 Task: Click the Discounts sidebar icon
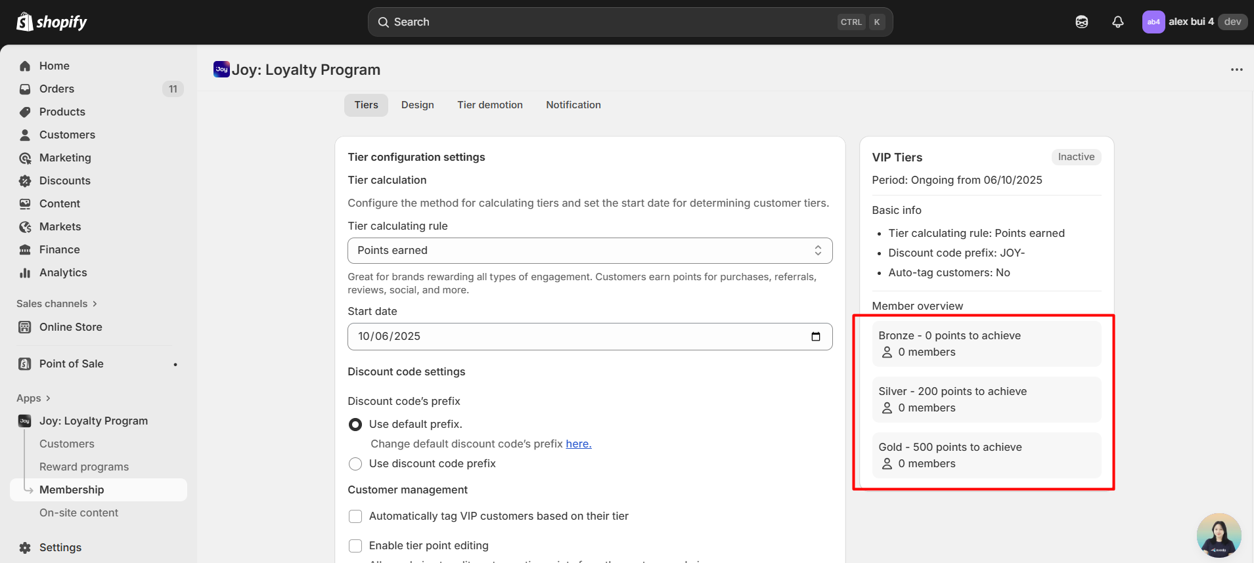[x=25, y=181]
